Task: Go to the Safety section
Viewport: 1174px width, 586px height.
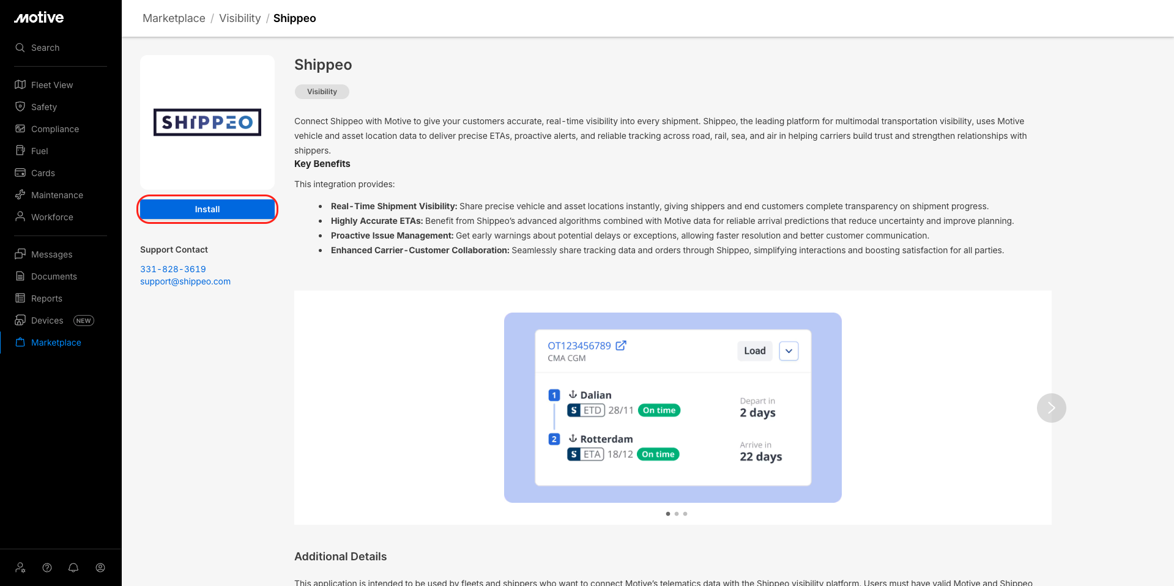Action: (x=44, y=107)
